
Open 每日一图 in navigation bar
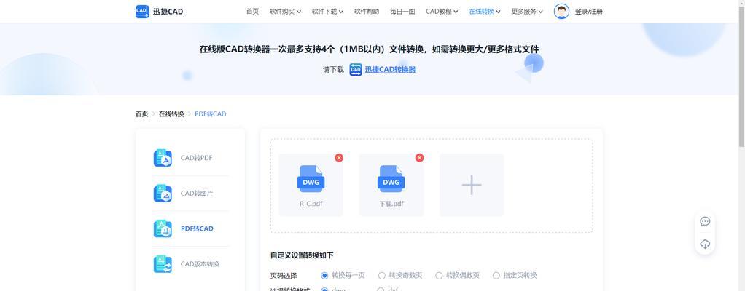click(402, 12)
